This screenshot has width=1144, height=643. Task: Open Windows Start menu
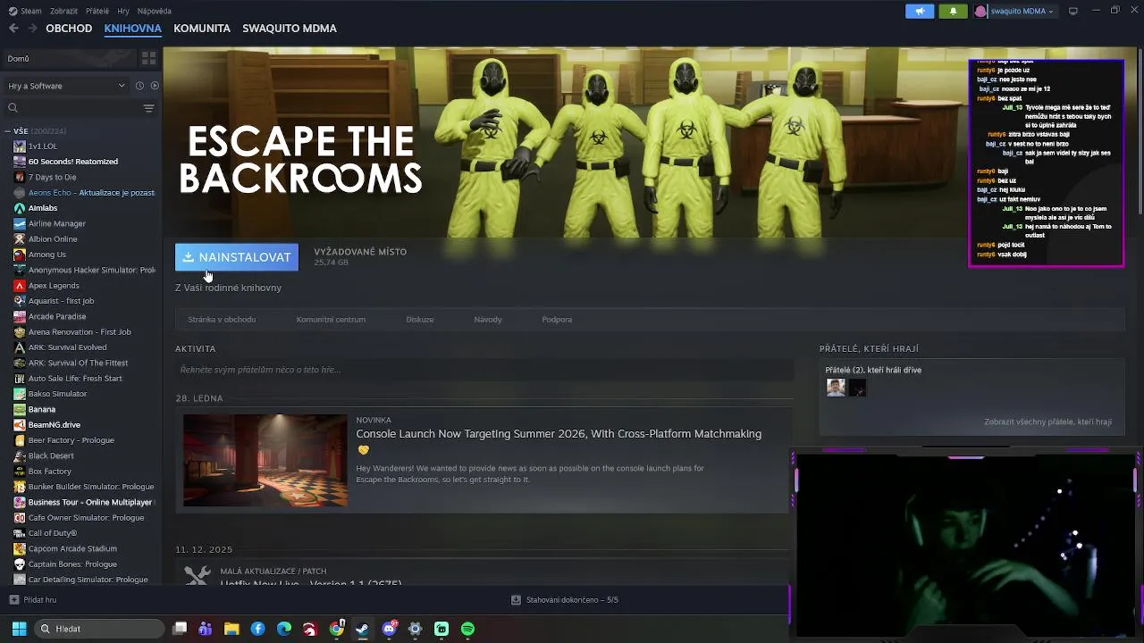click(x=19, y=629)
